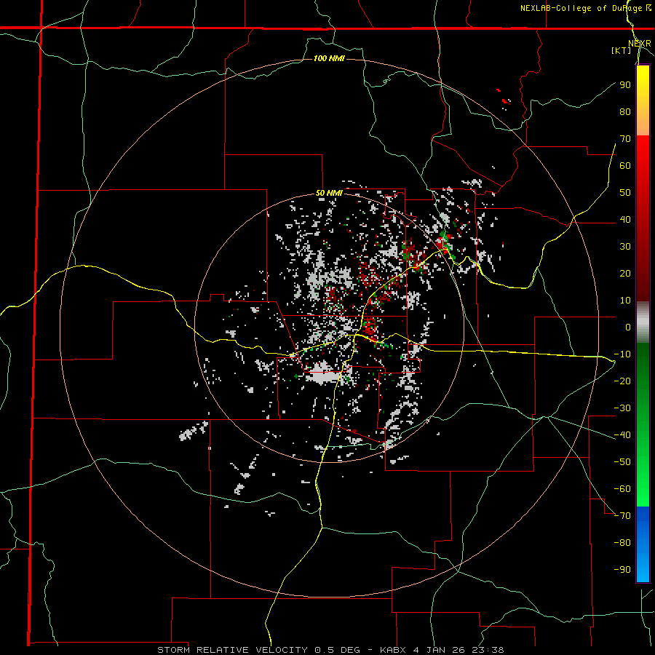Click the -30 value on the velocity scale
The height and width of the screenshot is (655, 655).
622,408
